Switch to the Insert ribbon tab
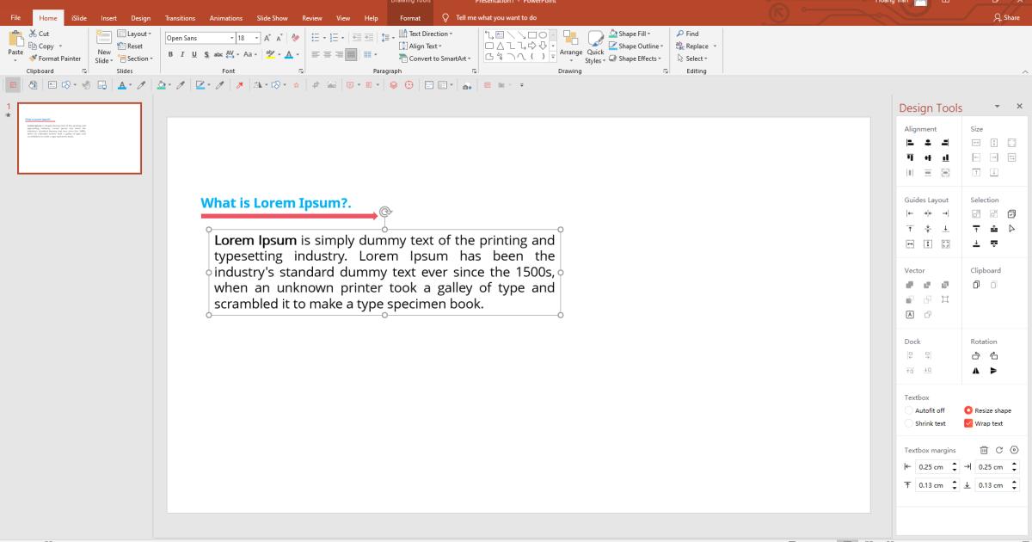Viewport: 1032px width, 542px height. 108,17
